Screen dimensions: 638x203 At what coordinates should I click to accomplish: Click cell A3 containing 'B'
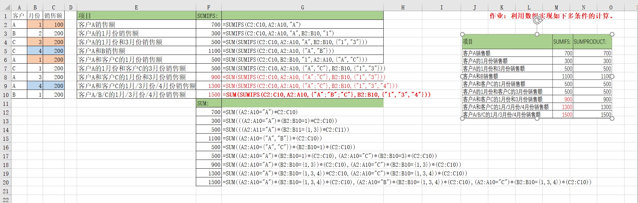19,33
